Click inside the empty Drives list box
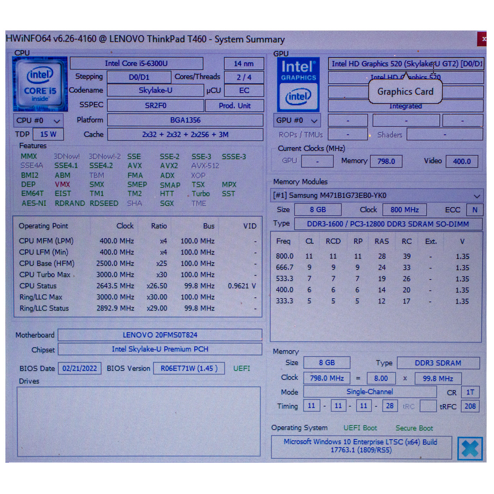 (x=139, y=421)
